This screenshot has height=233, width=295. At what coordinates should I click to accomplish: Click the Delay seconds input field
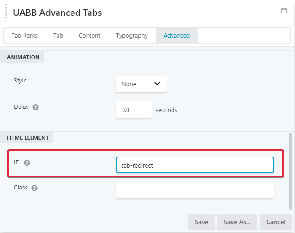[134, 110]
